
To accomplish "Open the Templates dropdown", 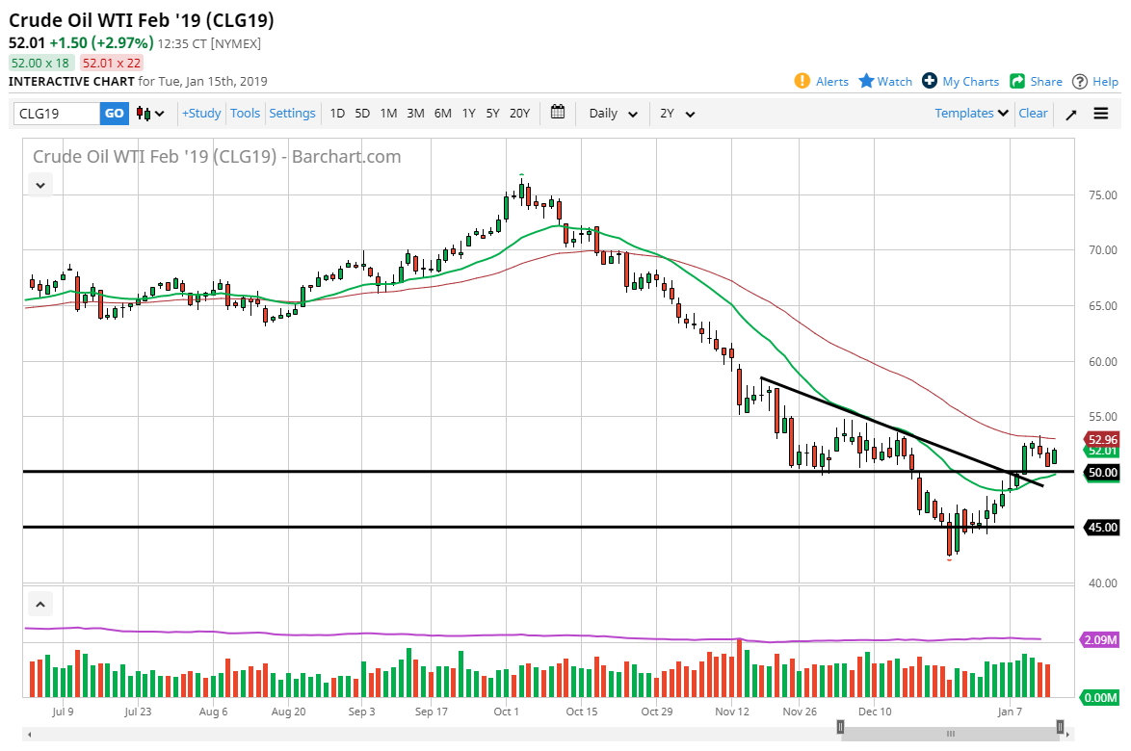I will (x=969, y=113).
